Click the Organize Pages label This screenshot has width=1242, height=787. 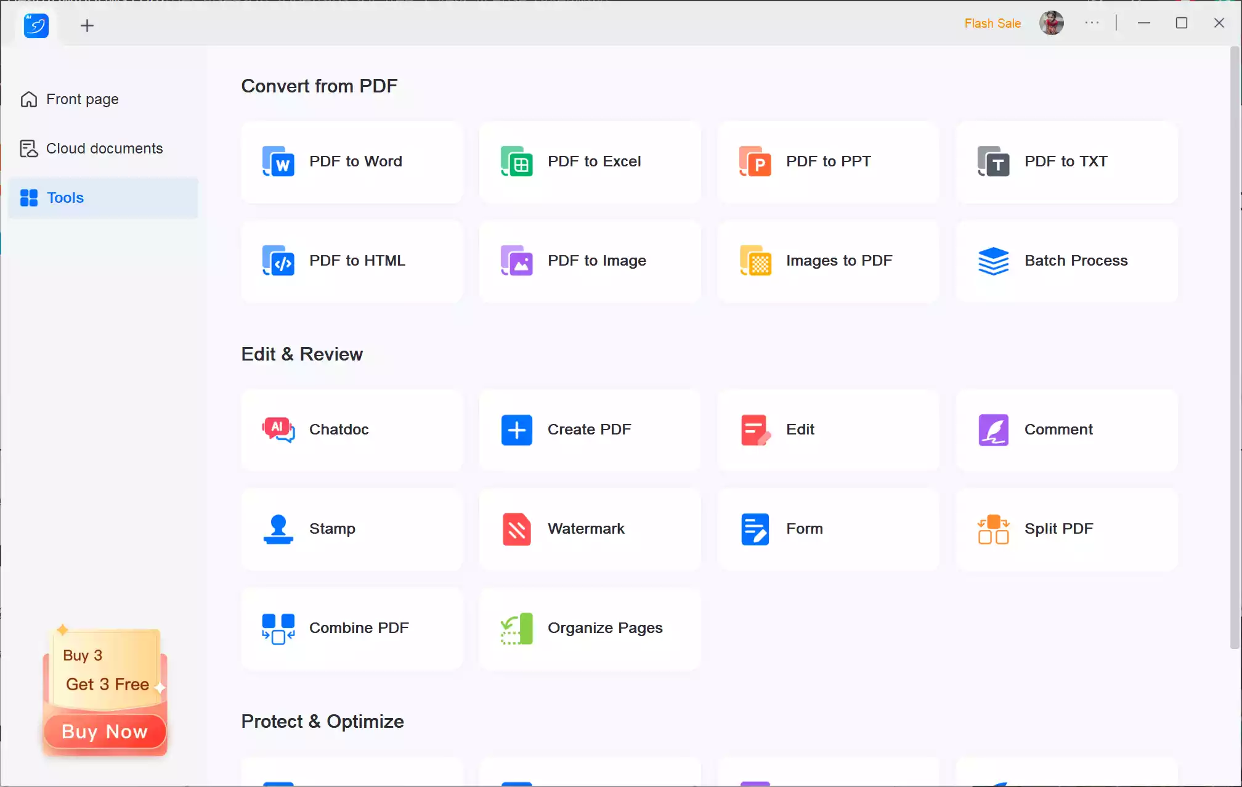[x=605, y=628]
